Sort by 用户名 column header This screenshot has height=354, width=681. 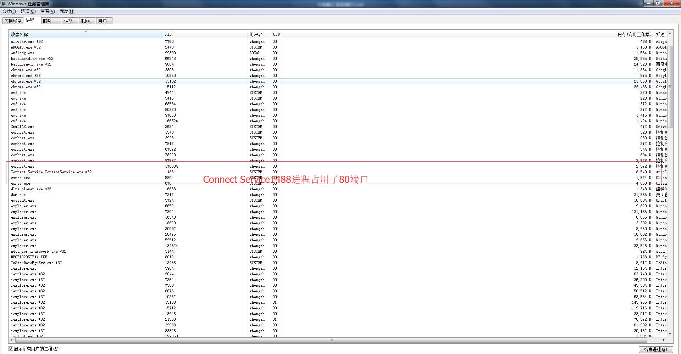pos(259,34)
